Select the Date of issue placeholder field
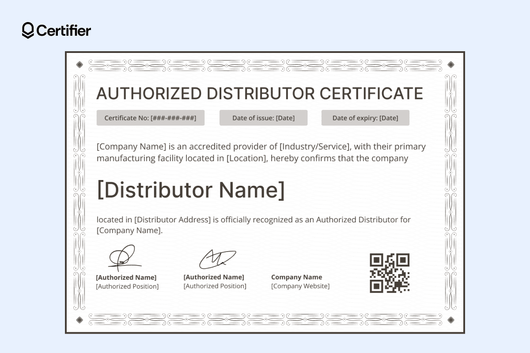530x353 pixels. tap(263, 118)
